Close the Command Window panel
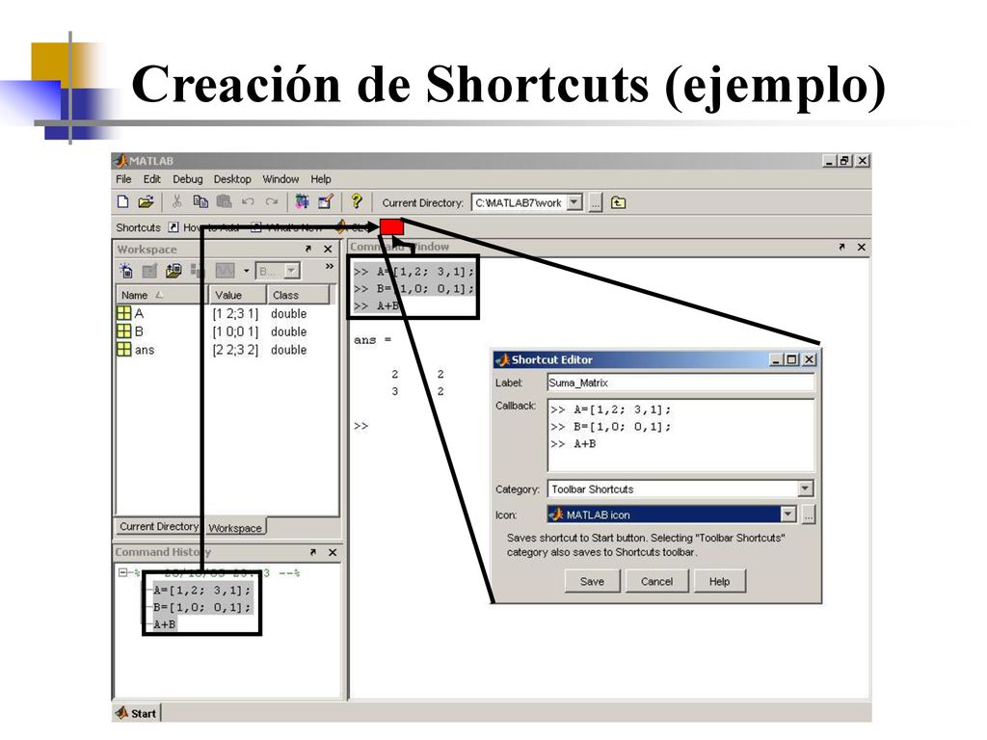 point(861,247)
